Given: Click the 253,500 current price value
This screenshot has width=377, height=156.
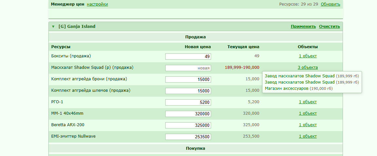Looking at the screenshot, I should (x=251, y=136).
